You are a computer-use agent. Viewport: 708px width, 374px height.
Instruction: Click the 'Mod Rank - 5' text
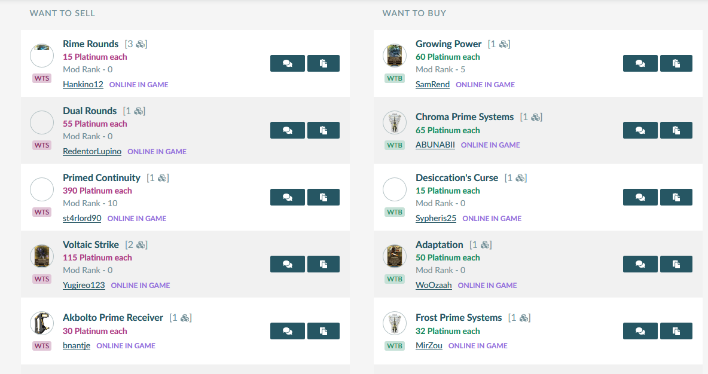440,69
